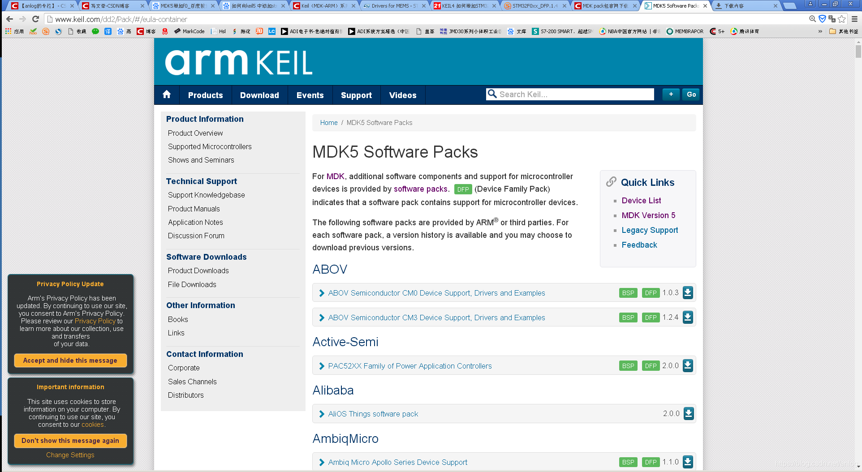
Task: Open Device List quick link
Action: pyautogui.click(x=641, y=201)
